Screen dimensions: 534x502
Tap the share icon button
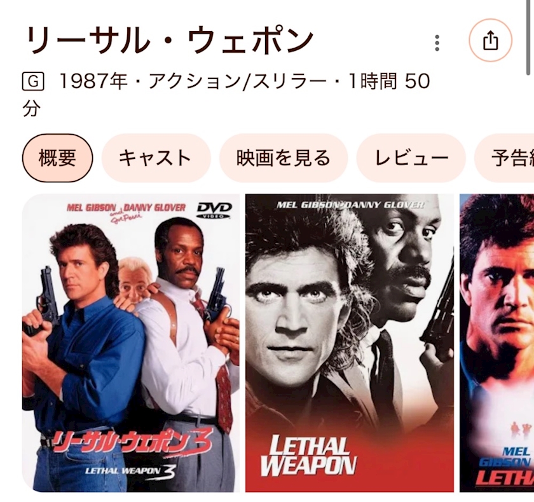(x=490, y=40)
